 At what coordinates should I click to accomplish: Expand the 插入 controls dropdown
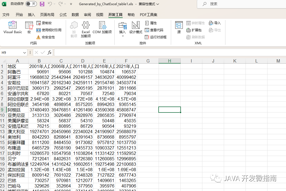[x=122, y=36]
